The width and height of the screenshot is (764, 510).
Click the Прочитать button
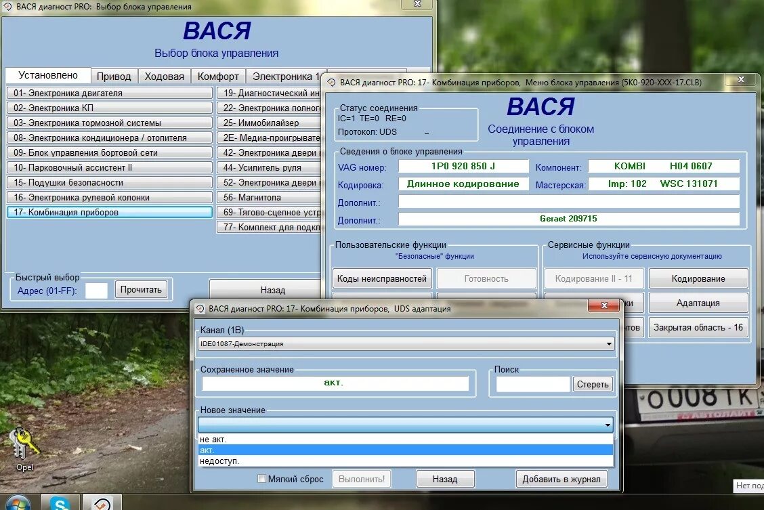coord(141,289)
